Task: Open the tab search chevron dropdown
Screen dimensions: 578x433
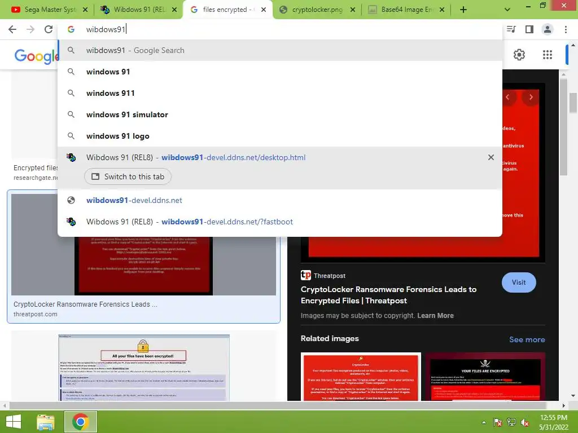Action: (507, 10)
